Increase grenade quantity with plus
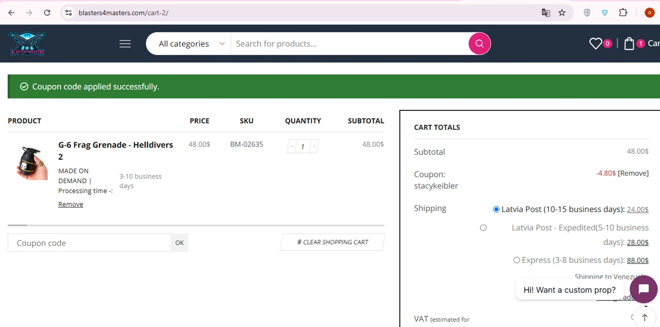 click(314, 146)
